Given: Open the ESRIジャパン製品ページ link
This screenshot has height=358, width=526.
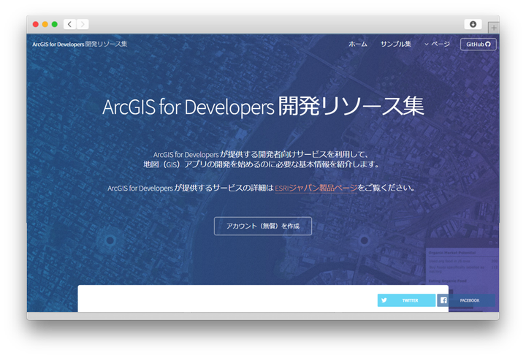Looking at the screenshot, I should [x=316, y=188].
